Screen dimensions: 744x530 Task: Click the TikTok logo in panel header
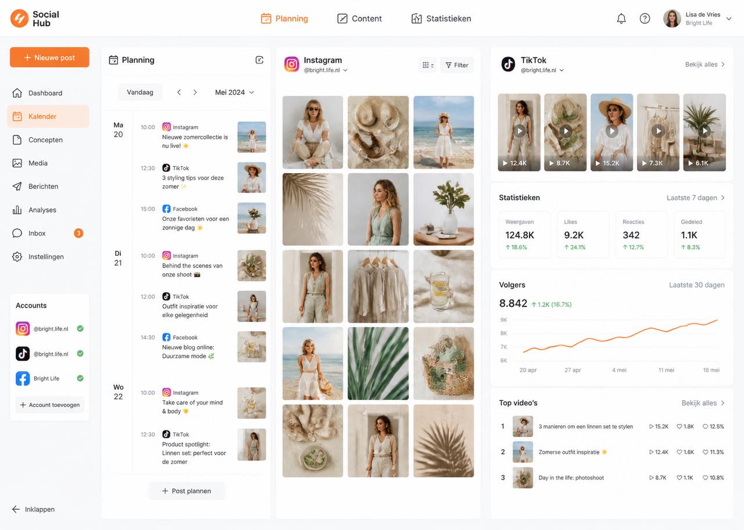tap(509, 64)
